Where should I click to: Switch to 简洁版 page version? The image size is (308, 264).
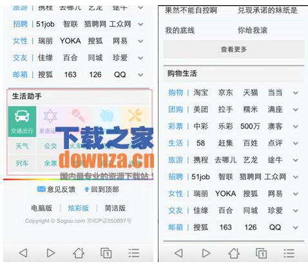(x=115, y=208)
